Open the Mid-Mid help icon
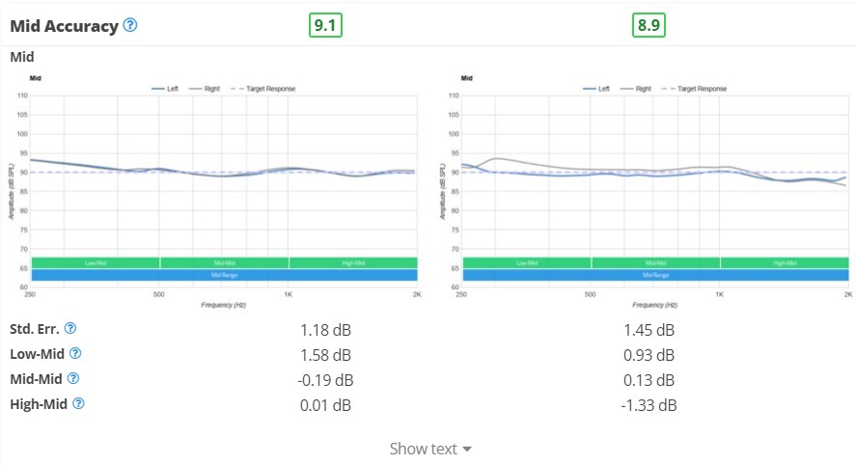This screenshot has height=465, width=856. click(73, 378)
